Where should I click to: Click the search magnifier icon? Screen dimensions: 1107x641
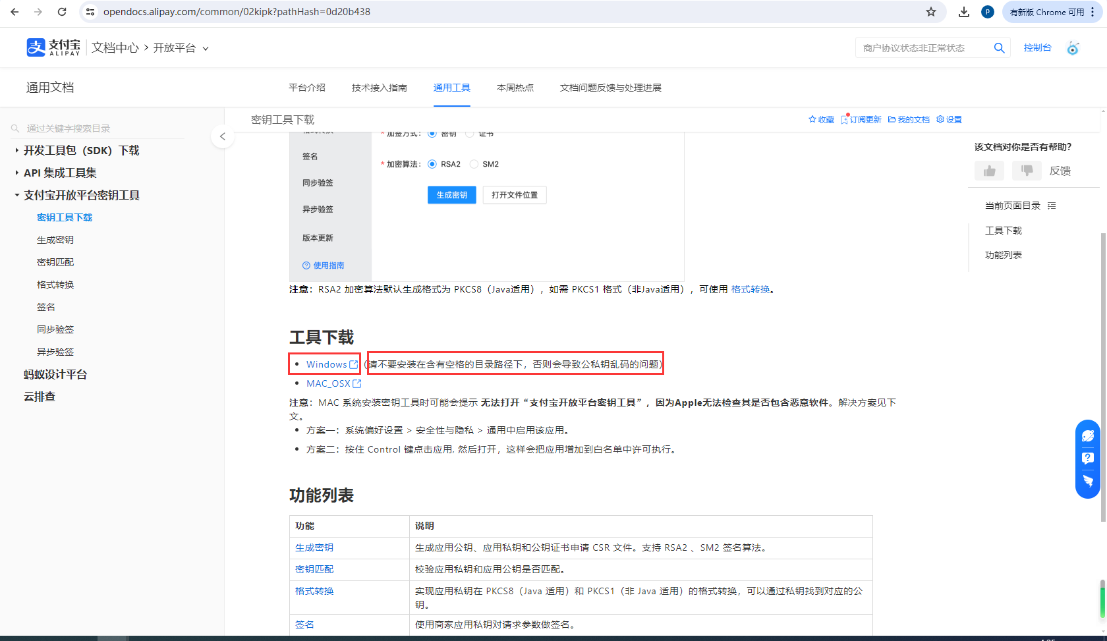[999, 48]
